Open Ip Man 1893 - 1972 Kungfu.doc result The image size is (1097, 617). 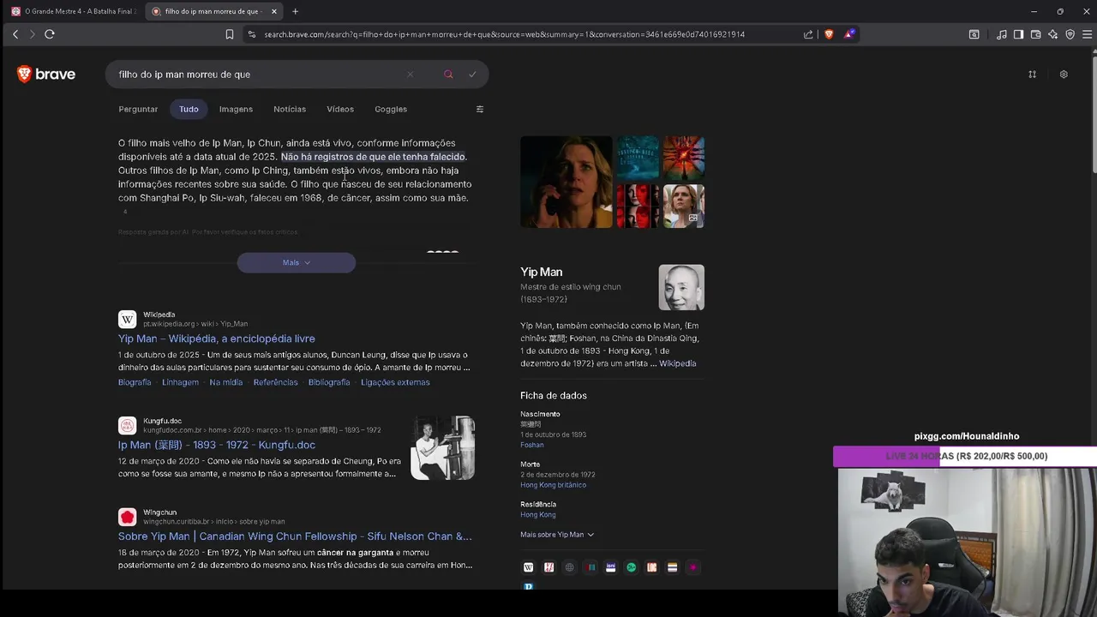click(217, 445)
